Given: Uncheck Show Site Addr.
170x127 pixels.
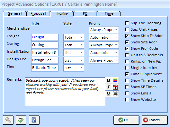Looking at the screenshot, I should 127,42.
